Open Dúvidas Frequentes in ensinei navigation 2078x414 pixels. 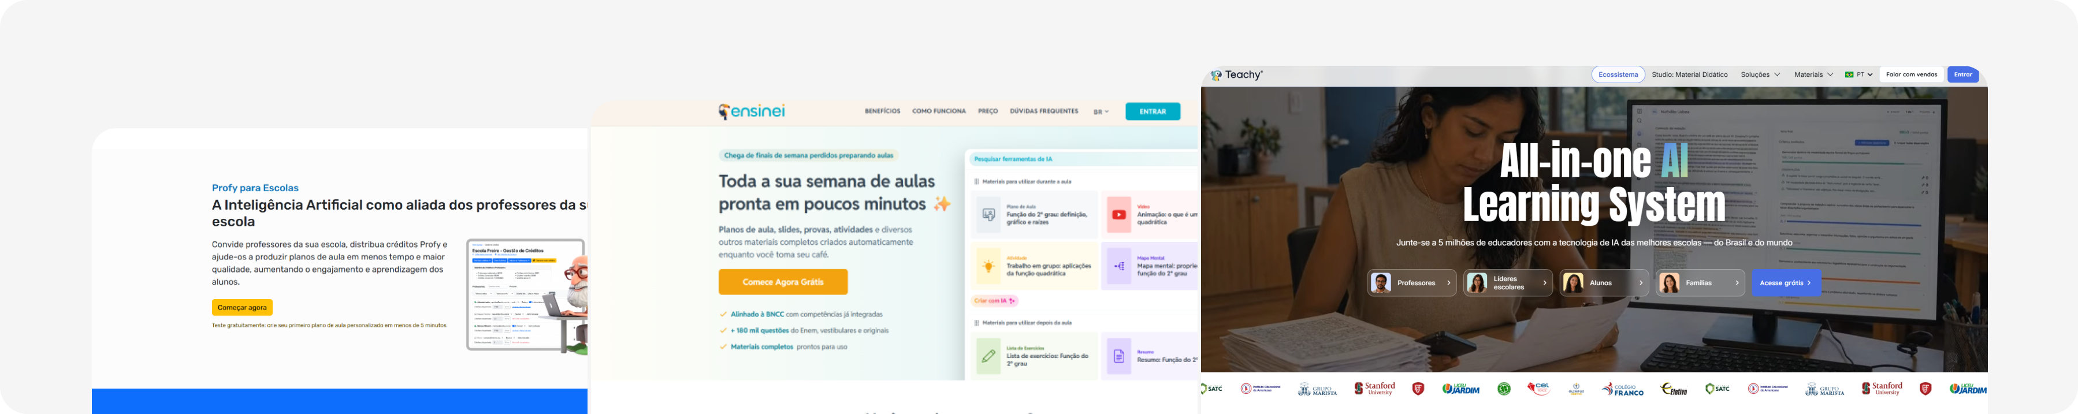pos(1044,111)
